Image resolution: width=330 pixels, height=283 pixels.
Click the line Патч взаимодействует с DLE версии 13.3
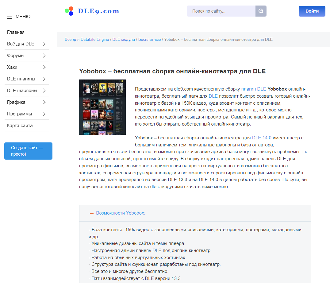point(134,278)
